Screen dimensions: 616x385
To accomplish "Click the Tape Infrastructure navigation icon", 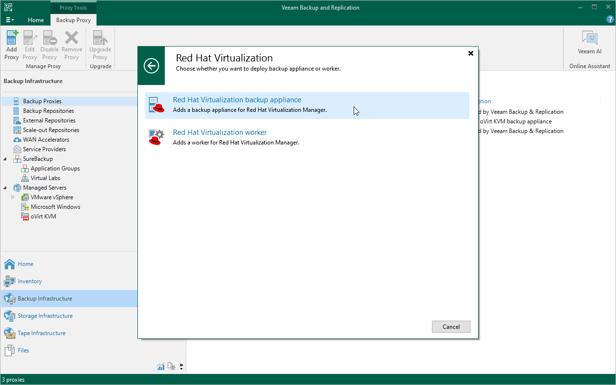I will click(x=10, y=333).
